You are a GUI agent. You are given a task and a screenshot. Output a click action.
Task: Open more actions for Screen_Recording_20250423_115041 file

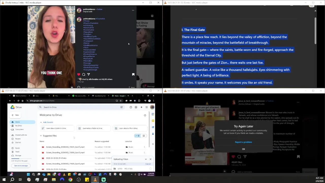pos(144,147)
